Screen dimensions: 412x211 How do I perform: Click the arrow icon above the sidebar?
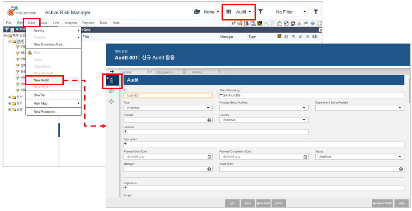click(x=111, y=71)
